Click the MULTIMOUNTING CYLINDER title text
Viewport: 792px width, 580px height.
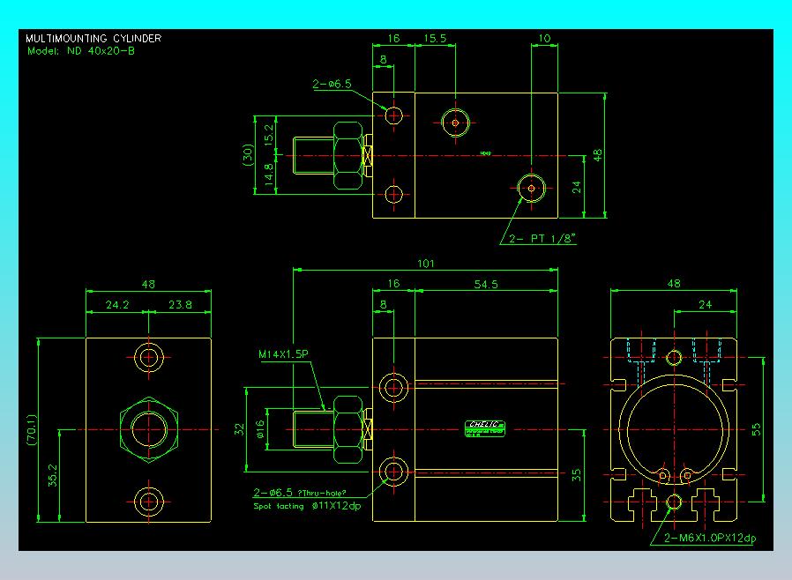coord(93,39)
